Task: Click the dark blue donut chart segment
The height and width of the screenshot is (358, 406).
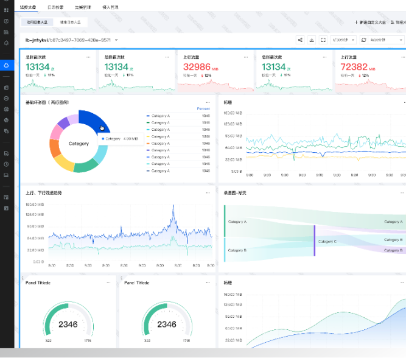Action: point(93,119)
